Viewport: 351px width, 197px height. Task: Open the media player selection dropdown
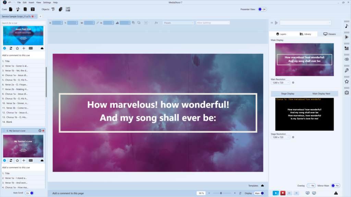pos(305,23)
